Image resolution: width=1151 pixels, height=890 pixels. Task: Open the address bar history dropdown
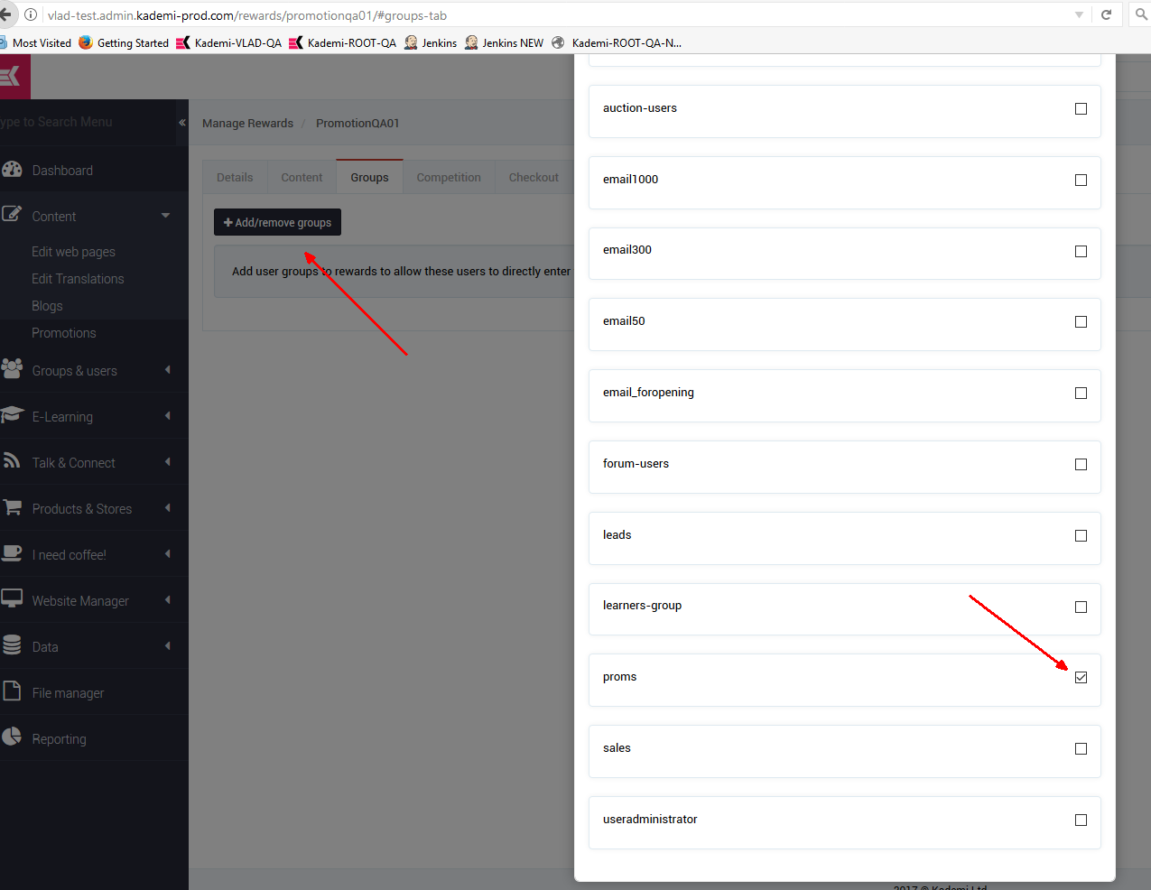coord(1079,14)
